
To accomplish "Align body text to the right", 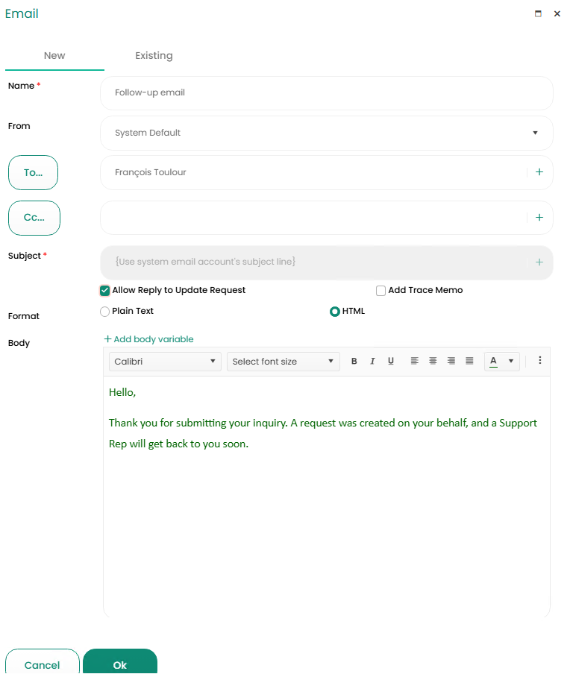I will pyautogui.click(x=451, y=362).
